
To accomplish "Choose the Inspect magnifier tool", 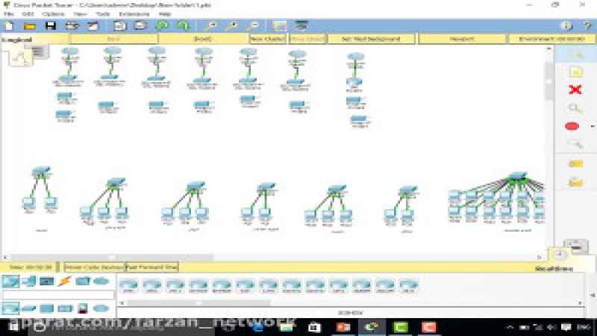I will click(575, 109).
